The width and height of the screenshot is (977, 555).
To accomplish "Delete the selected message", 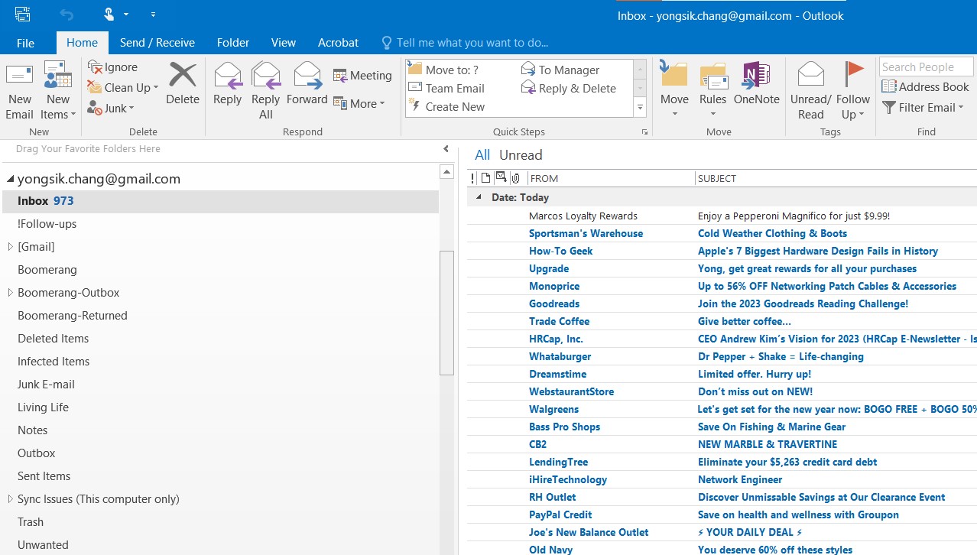I will pos(183,88).
